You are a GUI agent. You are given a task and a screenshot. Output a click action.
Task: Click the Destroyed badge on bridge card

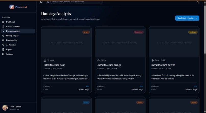coord(139,32)
